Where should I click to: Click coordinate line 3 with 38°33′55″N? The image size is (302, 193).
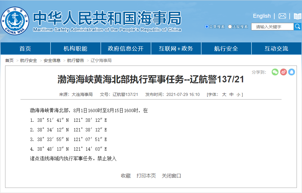(x=68, y=139)
